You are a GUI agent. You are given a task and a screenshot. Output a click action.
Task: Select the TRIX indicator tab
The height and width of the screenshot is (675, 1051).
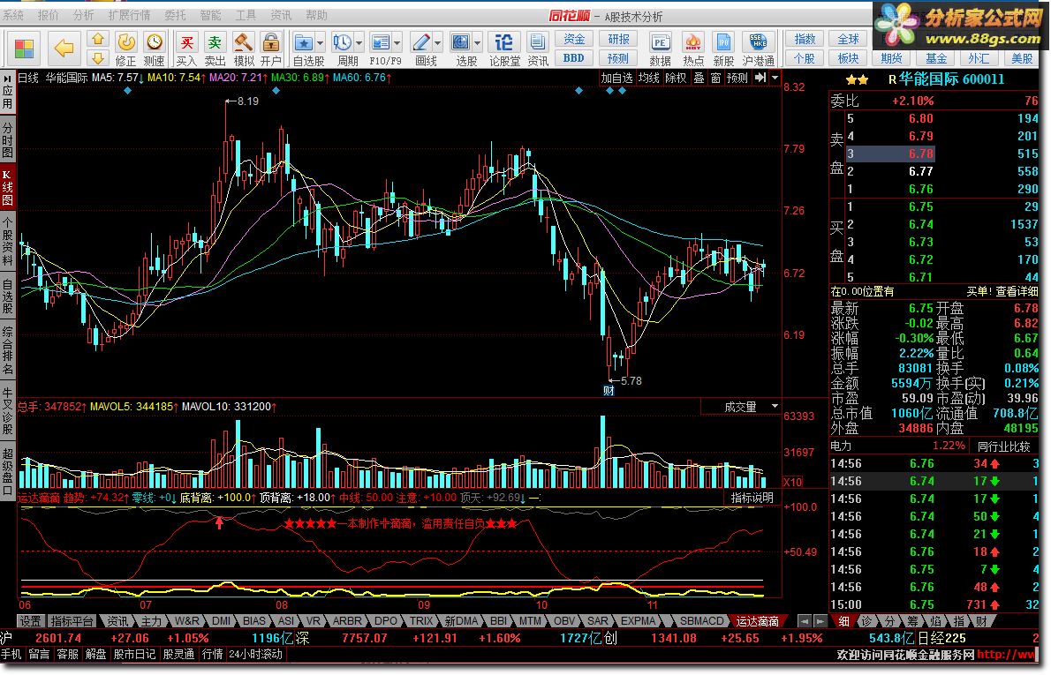421,621
